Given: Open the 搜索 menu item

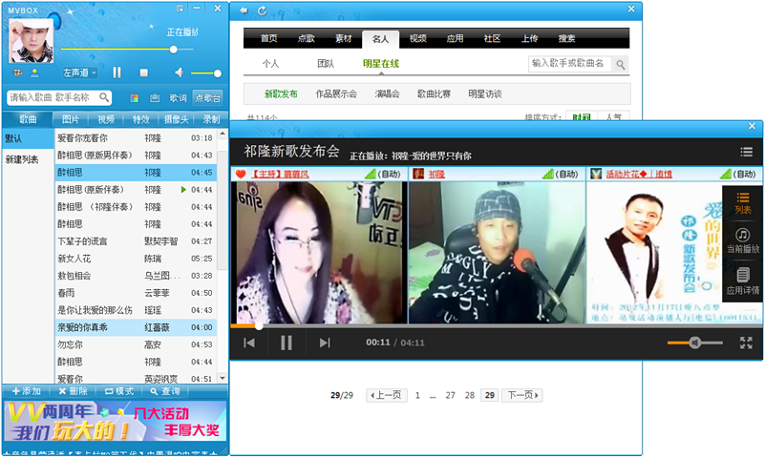Looking at the screenshot, I should 566,38.
